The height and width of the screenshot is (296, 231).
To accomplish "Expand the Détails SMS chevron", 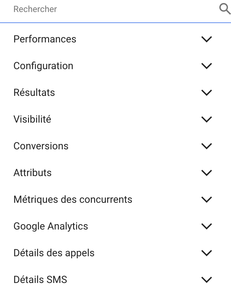I will 207,280.
